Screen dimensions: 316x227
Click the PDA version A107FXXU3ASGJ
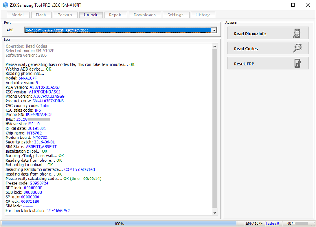tap(44, 87)
